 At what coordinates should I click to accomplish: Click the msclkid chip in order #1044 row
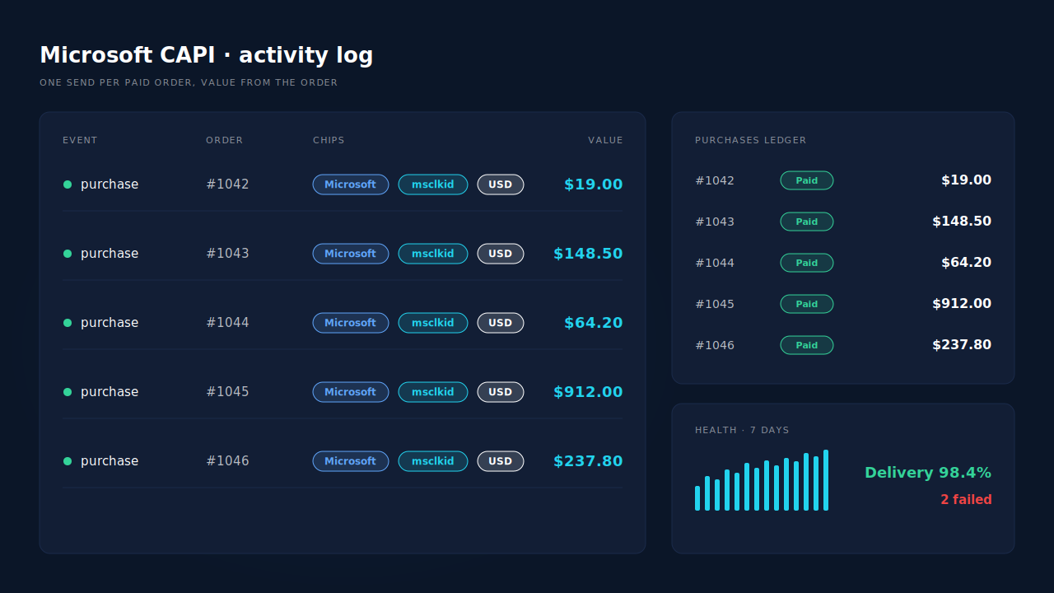(433, 323)
